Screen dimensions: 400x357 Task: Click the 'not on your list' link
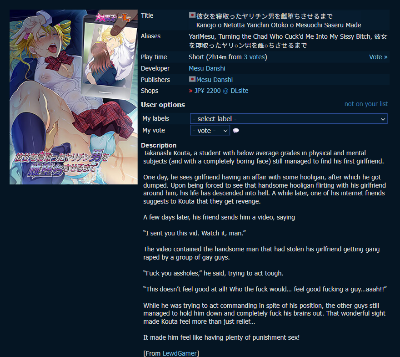pos(366,104)
